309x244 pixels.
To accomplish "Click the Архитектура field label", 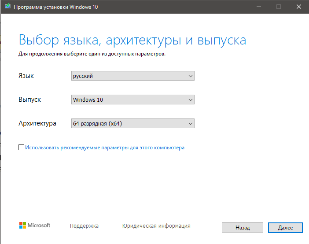I will click(37, 123).
